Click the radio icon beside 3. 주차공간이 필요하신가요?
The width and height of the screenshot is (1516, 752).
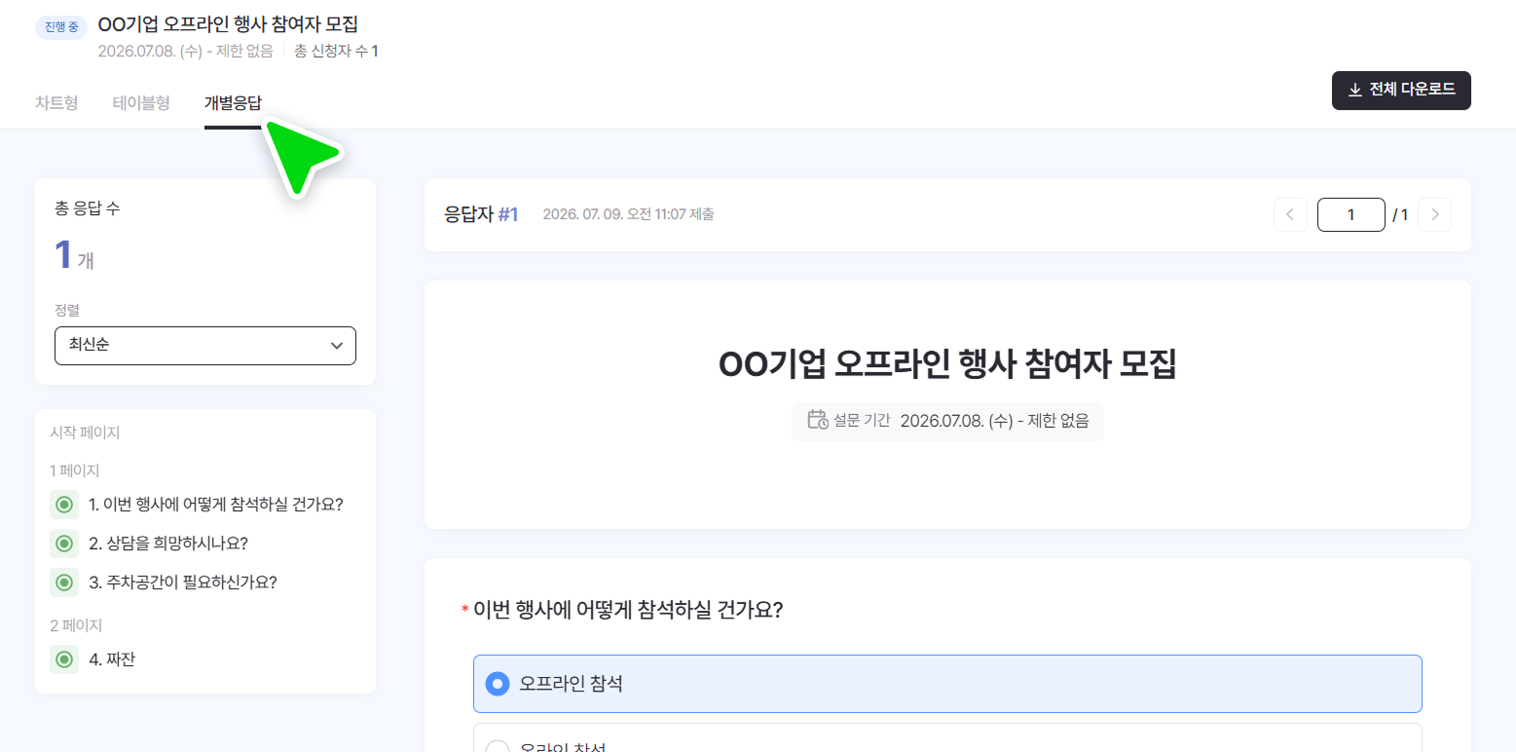pyautogui.click(x=64, y=583)
